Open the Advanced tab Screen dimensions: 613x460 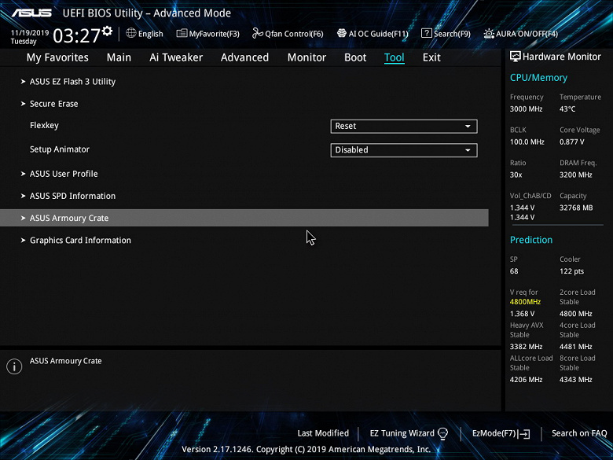click(x=244, y=57)
